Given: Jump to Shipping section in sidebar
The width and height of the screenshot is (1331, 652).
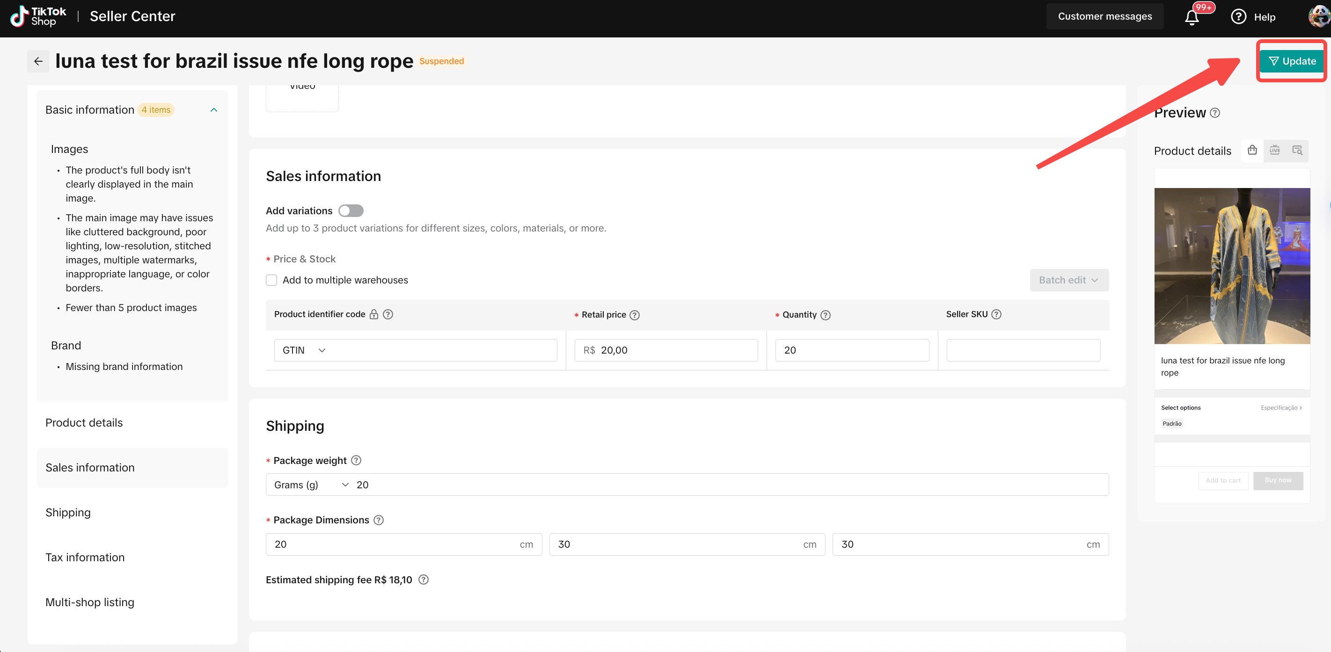Looking at the screenshot, I should tap(68, 513).
